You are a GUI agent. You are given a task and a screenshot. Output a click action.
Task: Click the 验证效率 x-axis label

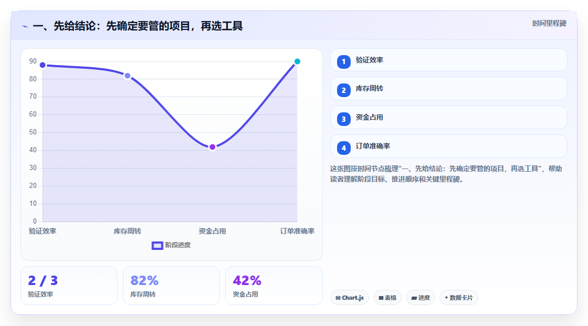tap(43, 231)
